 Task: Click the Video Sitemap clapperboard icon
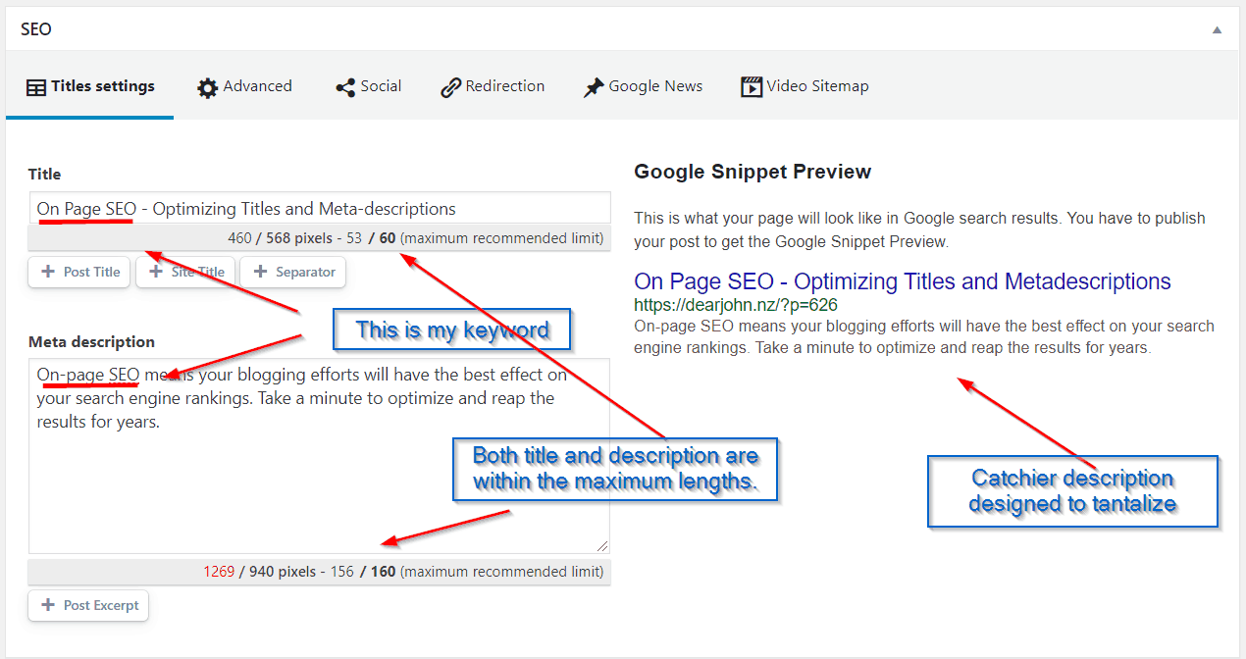tap(752, 86)
